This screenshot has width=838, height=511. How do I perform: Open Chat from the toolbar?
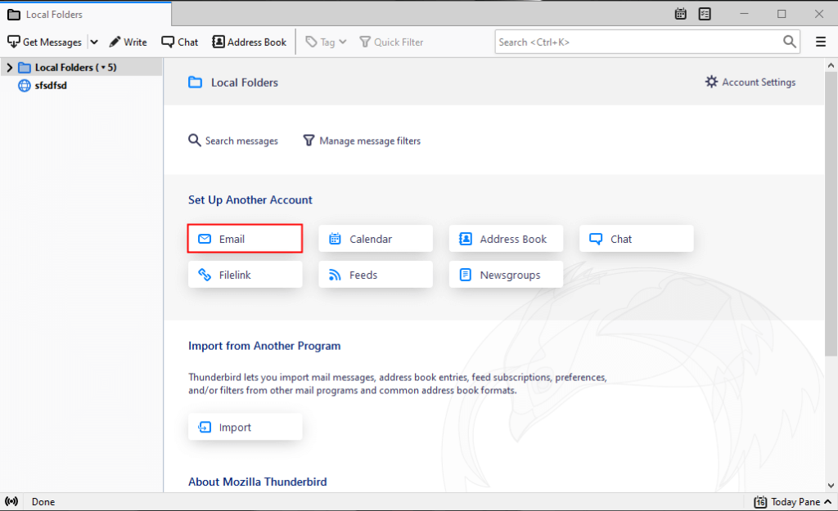(179, 42)
